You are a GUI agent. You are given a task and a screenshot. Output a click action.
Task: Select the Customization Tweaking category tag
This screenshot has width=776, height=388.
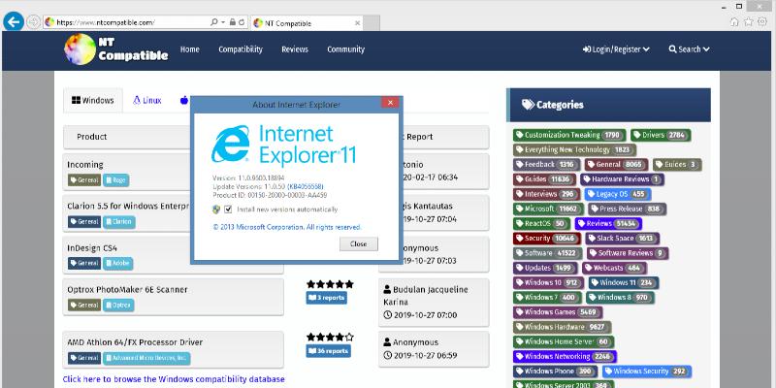(569, 135)
